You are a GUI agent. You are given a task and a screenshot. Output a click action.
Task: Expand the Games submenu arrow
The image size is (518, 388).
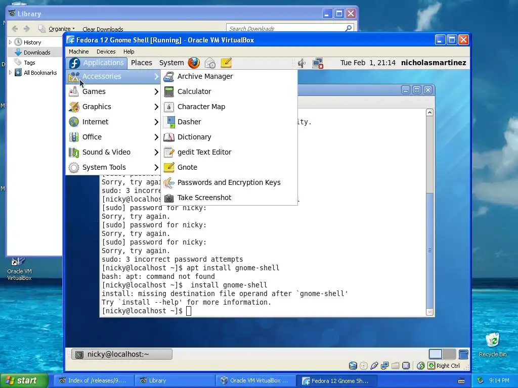tap(156, 91)
